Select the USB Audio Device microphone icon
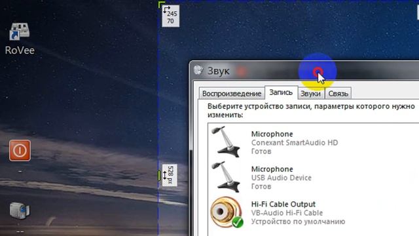 click(x=226, y=177)
